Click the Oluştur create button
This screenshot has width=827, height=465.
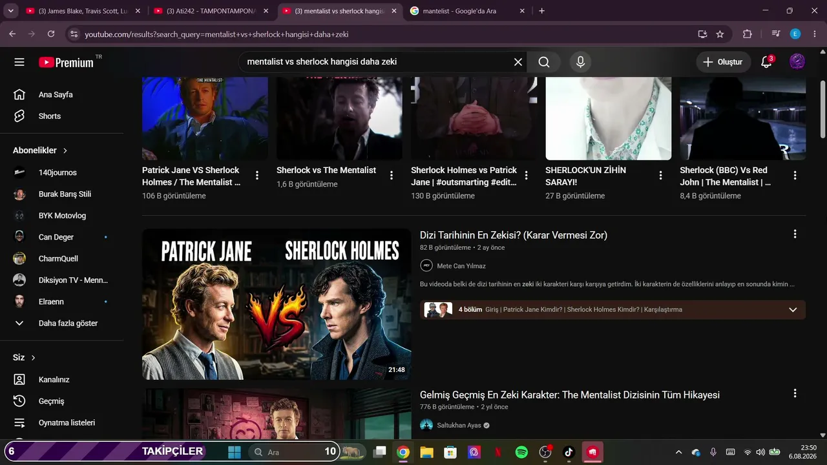coord(724,62)
